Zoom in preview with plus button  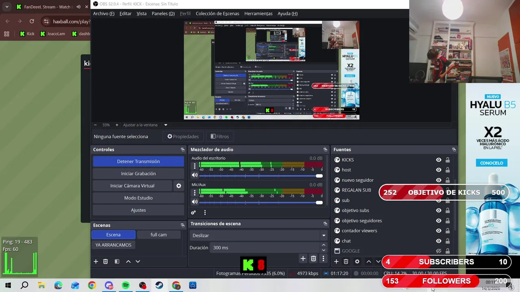[117, 125]
